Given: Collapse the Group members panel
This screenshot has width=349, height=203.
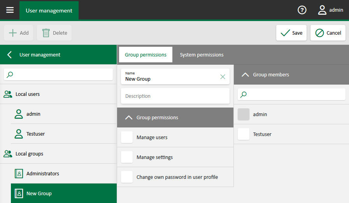Looking at the screenshot, I should [x=245, y=75].
